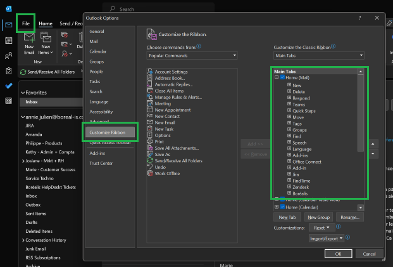Click the New Email ribbon button
Viewport: 393px width, 267px height.
(29, 44)
